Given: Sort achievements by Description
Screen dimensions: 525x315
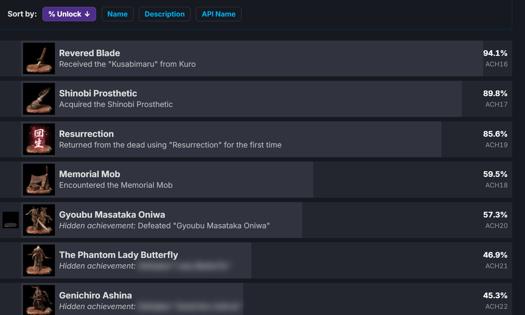Looking at the screenshot, I should click(x=164, y=14).
